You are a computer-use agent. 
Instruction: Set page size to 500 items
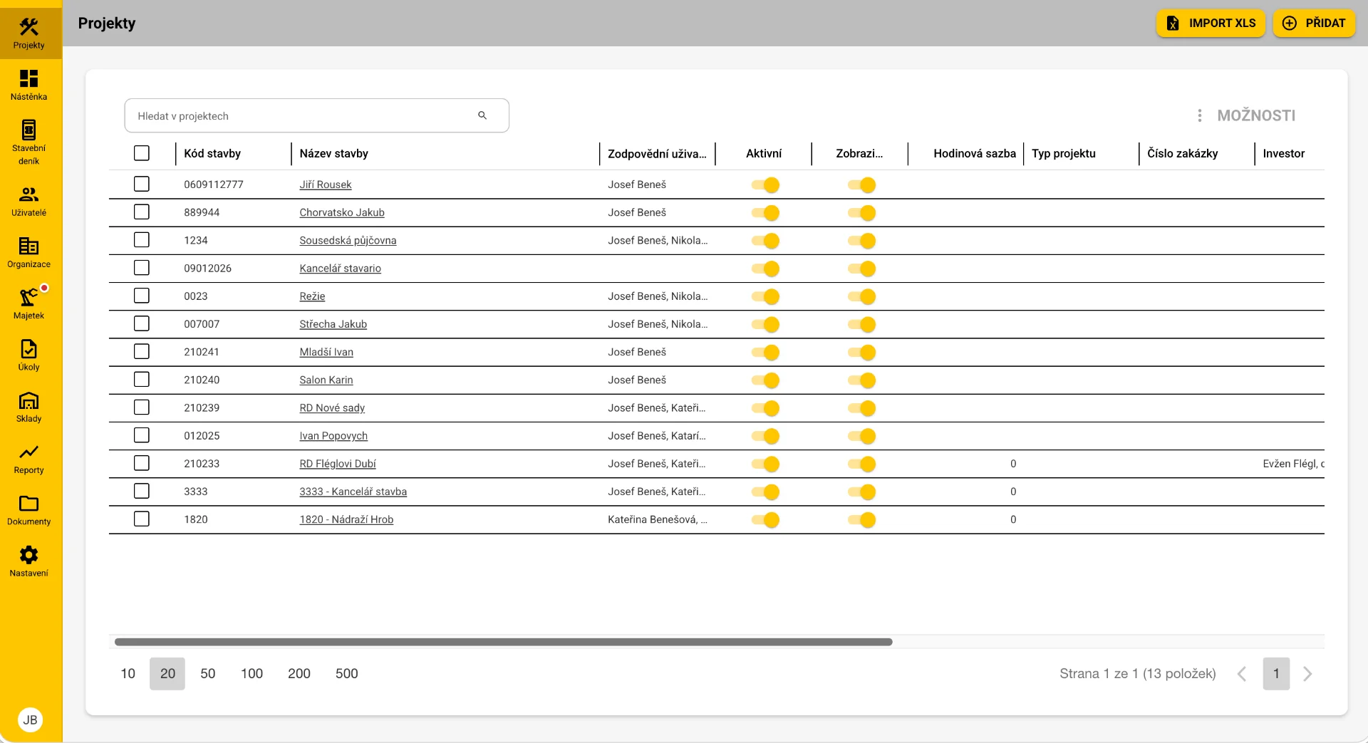[x=347, y=674]
